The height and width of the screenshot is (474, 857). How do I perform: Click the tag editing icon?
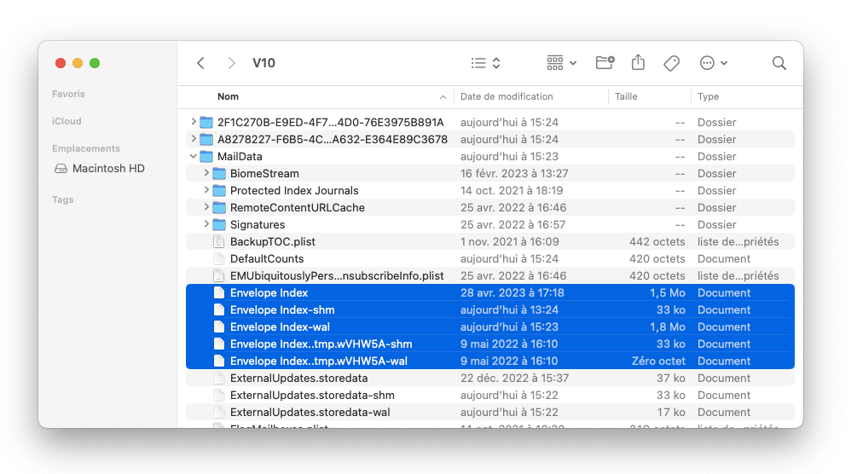pyautogui.click(x=671, y=63)
